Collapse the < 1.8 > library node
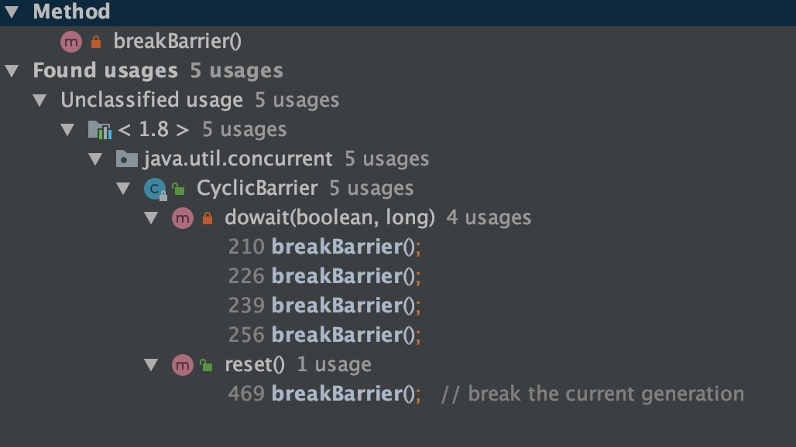Screen dimensions: 796x447 click(x=68, y=130)
